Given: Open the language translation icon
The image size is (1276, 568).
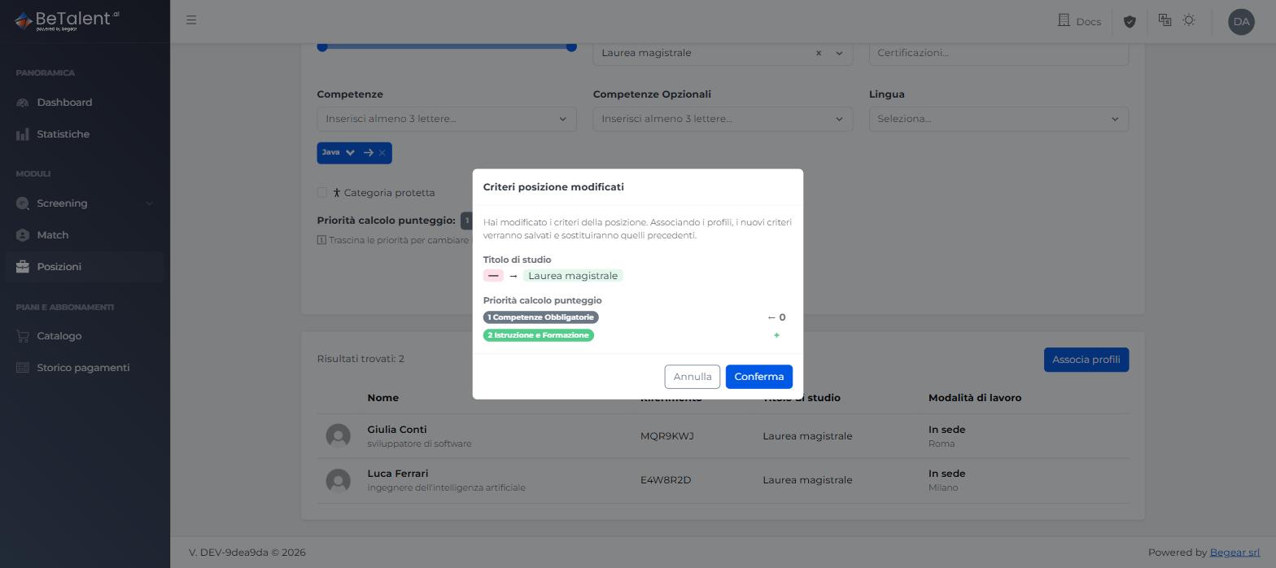Looking at the screenshot, I should (x=1165, y=20).
